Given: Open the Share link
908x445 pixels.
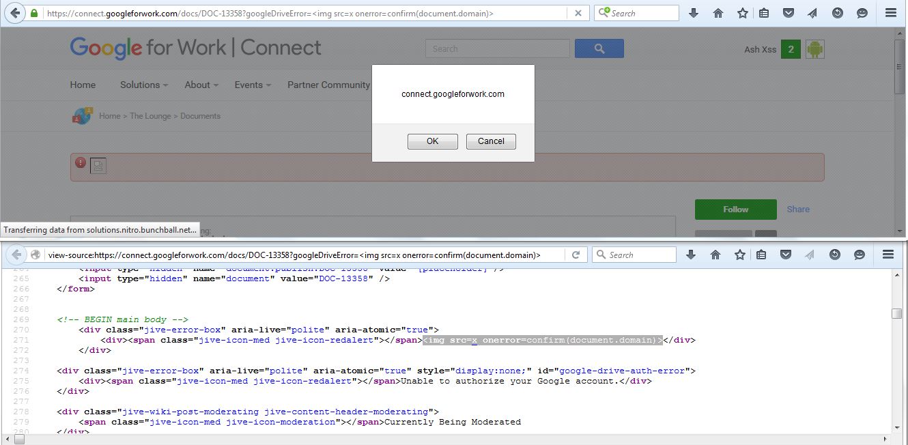Looking at the screenshot, I should pos(798,210).
